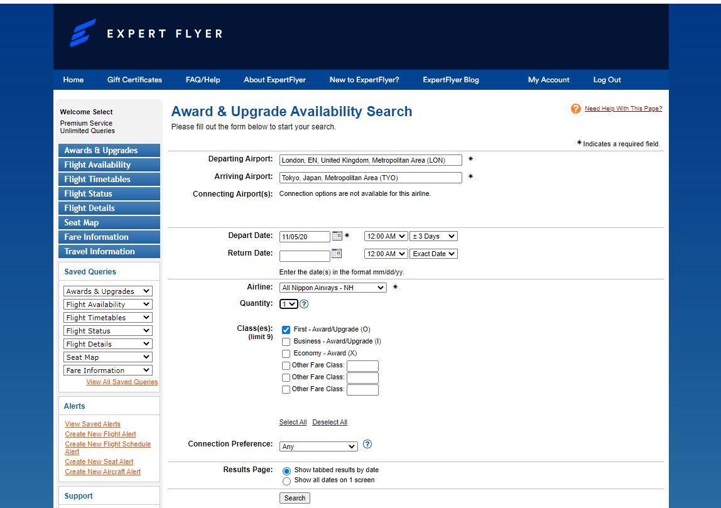Image resolution: width=721 pixels, height=508 pixels.
Task: Select Fare Information sidebar menu
Action: point(109,237)
